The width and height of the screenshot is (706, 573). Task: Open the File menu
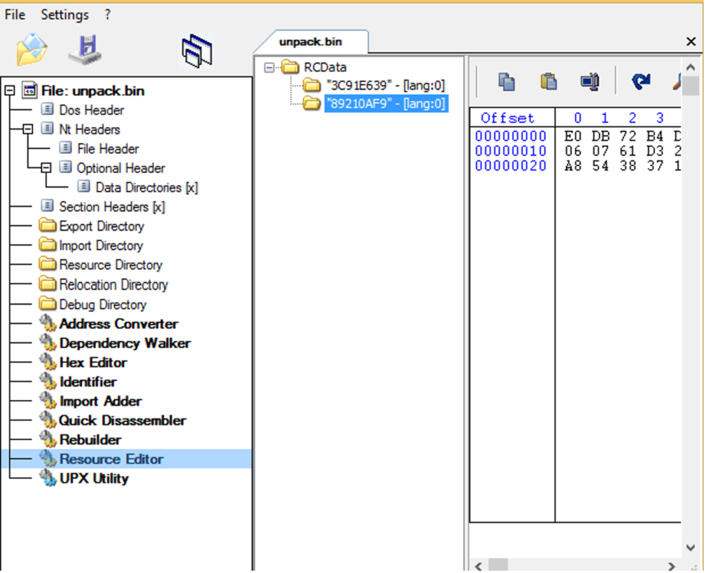(x=14, y=14)
